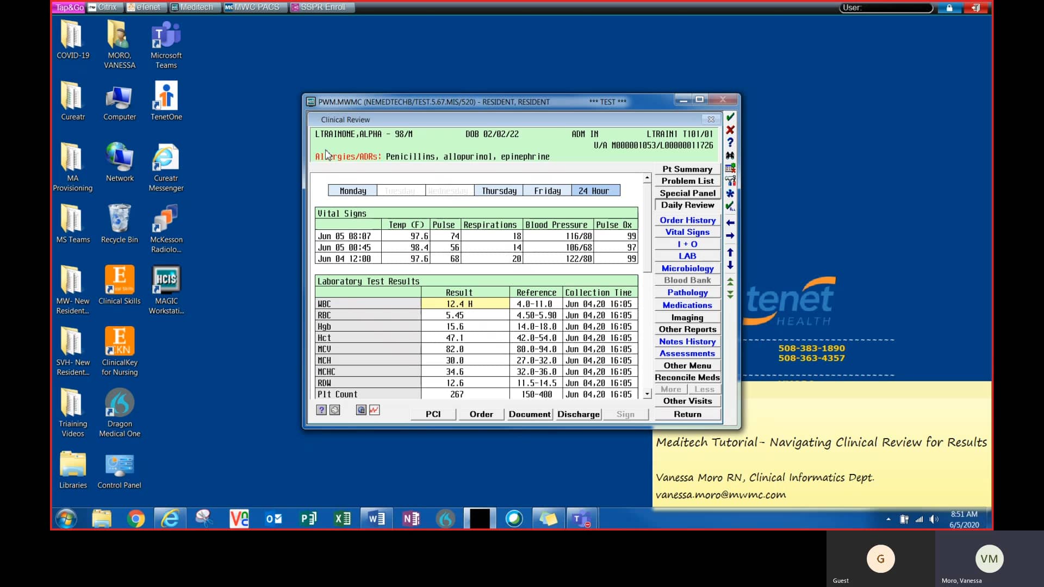This screenshot has width=1044, height=587.
Task: Click the binoculars lookup icon
Action: (x=730, y=155)
